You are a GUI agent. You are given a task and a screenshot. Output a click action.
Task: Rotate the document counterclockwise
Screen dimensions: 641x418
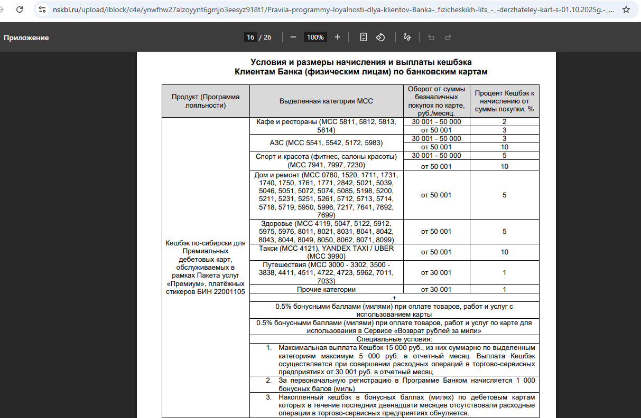pyautogui.click(x=380, y=37)
